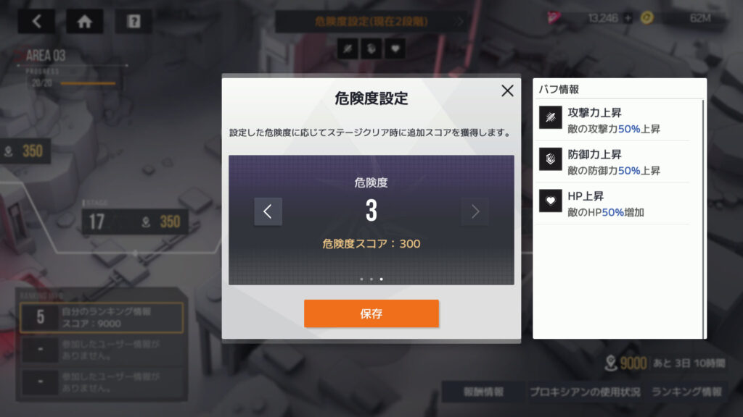Click the defense shield icon under danger banner
The width and height of the screenshot is (743, 417).
coord(371,49)
